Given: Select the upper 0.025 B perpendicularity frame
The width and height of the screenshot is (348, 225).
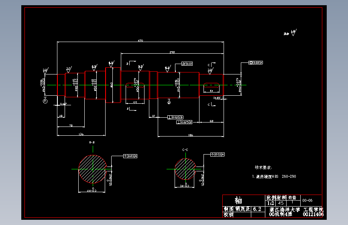Looking at the screenshot, I should pos(175,117).
